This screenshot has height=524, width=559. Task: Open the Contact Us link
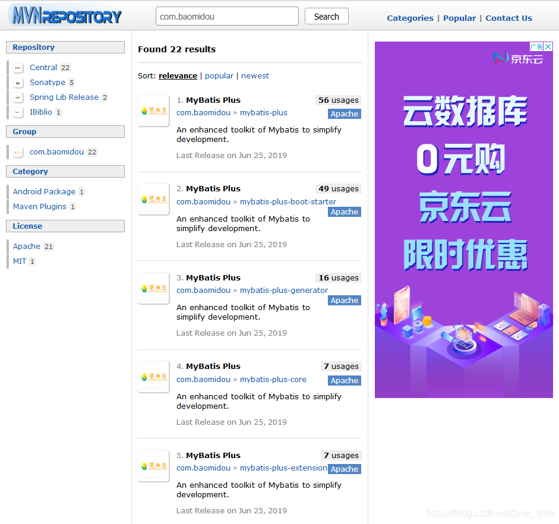pos(509,18)
